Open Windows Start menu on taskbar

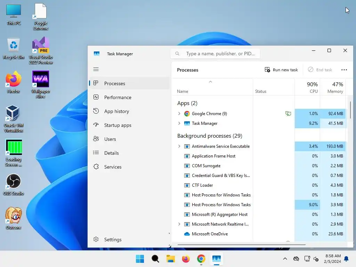140,259
